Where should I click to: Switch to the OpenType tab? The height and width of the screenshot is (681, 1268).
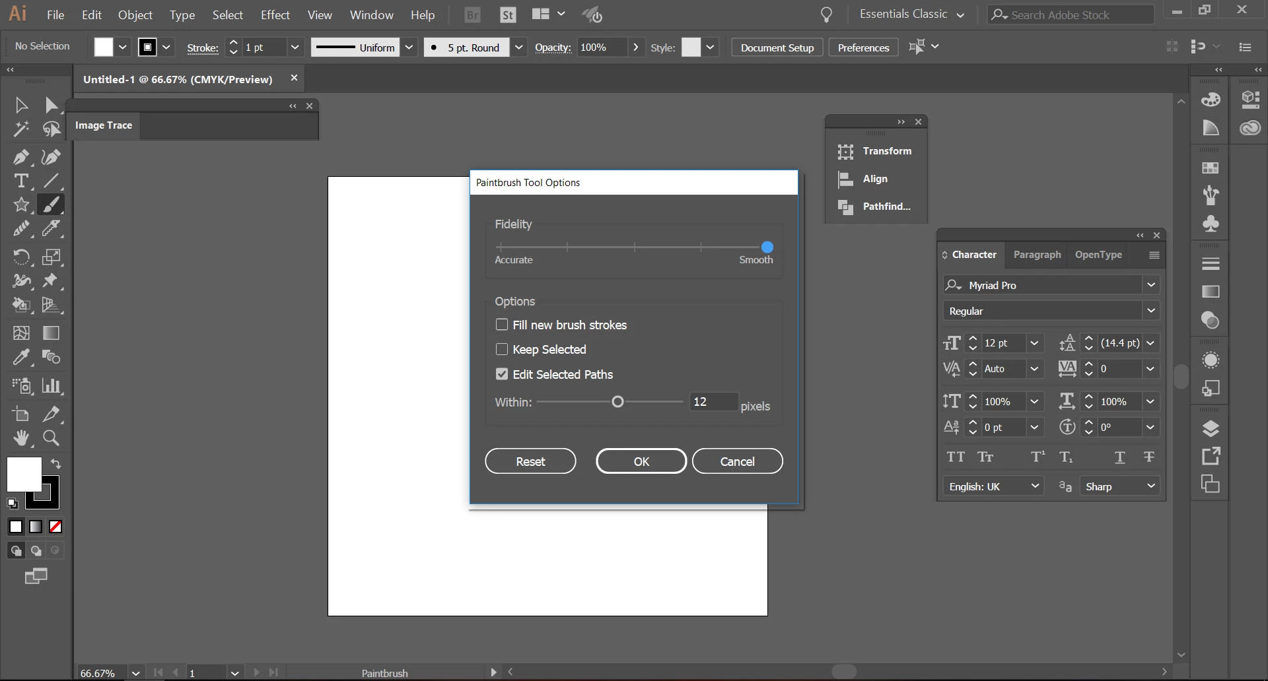point(1098,255)
